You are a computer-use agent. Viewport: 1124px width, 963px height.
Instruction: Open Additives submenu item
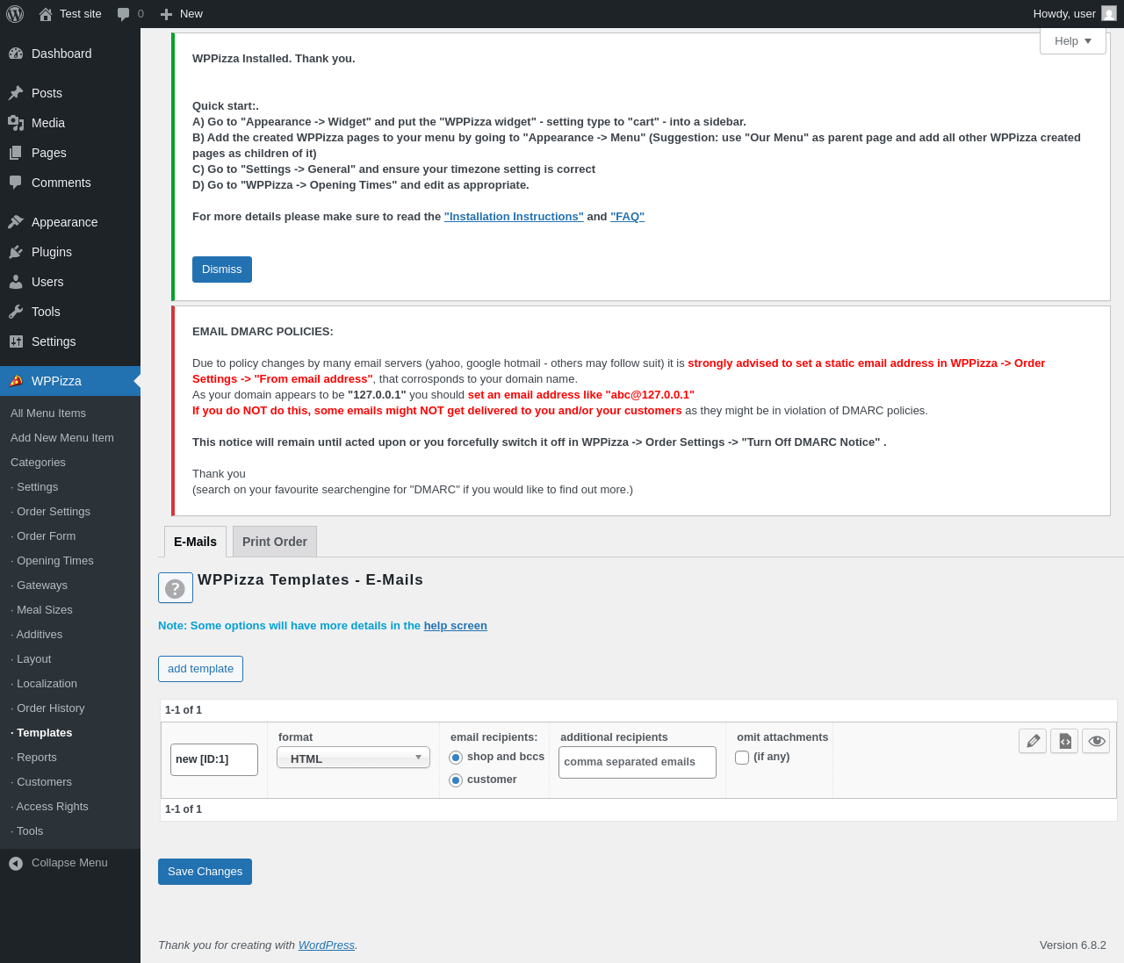pyautogui.click(x=37, y=635)
